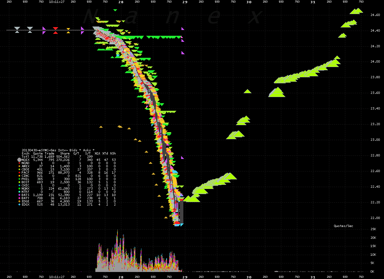Click the 10:11:27 timestamp on top axis
The width and height of the screenshot is (384, 279).
point(58,2)
